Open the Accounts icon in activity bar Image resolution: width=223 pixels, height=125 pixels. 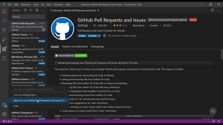click(x=4, y=105)
